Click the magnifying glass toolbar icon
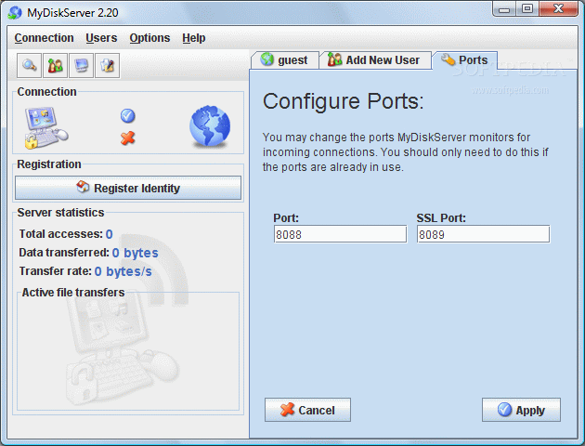The image size is (585, 446). point(29,66)
